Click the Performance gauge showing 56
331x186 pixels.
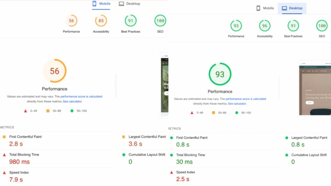click(55, 70)
